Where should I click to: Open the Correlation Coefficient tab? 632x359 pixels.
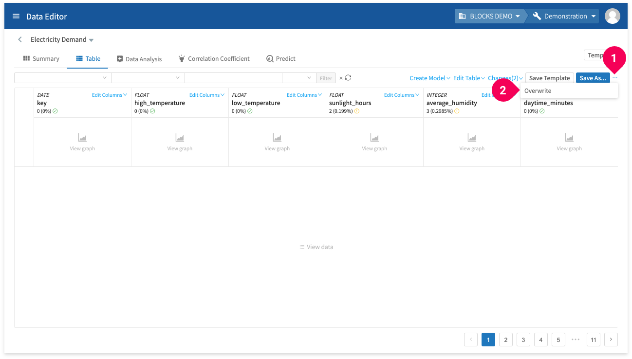[214, 58]
